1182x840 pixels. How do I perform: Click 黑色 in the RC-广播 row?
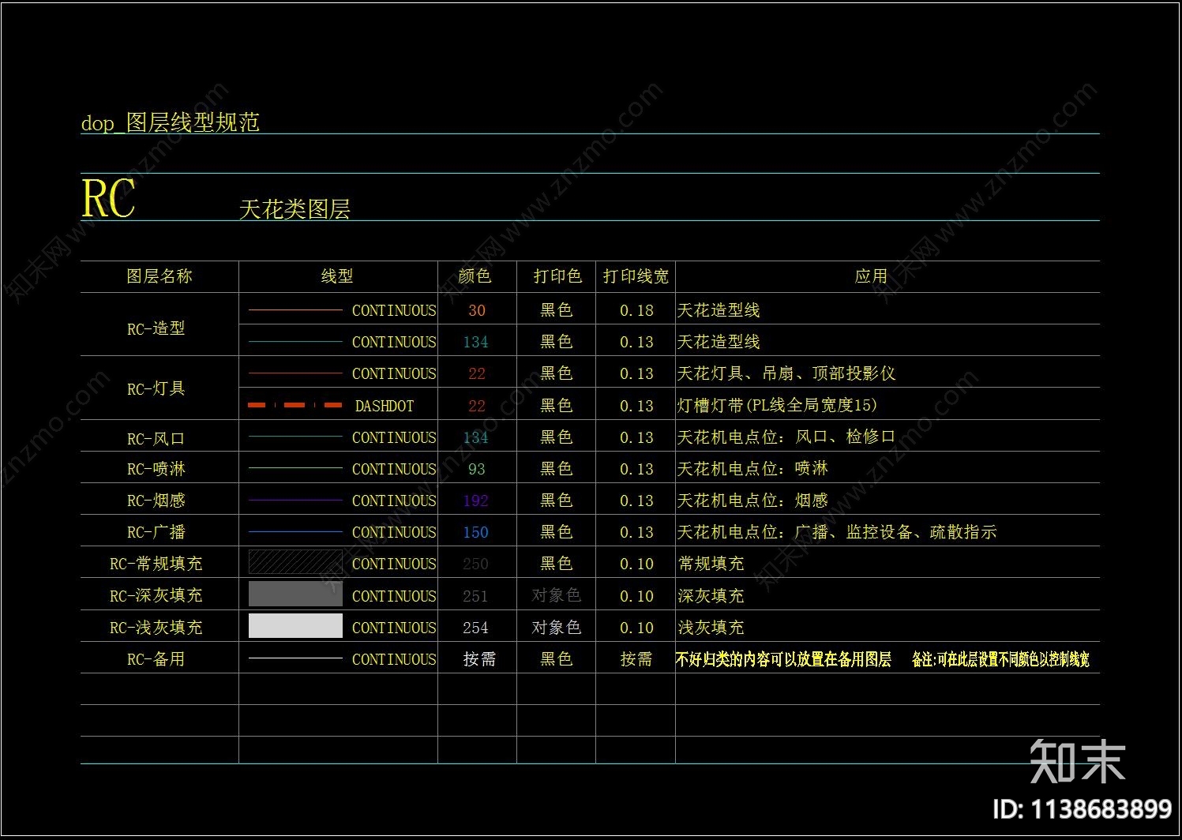coord(557,532)
